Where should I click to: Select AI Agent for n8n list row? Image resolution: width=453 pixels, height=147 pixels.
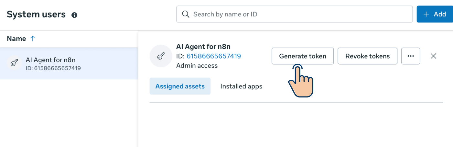point(69,63)
